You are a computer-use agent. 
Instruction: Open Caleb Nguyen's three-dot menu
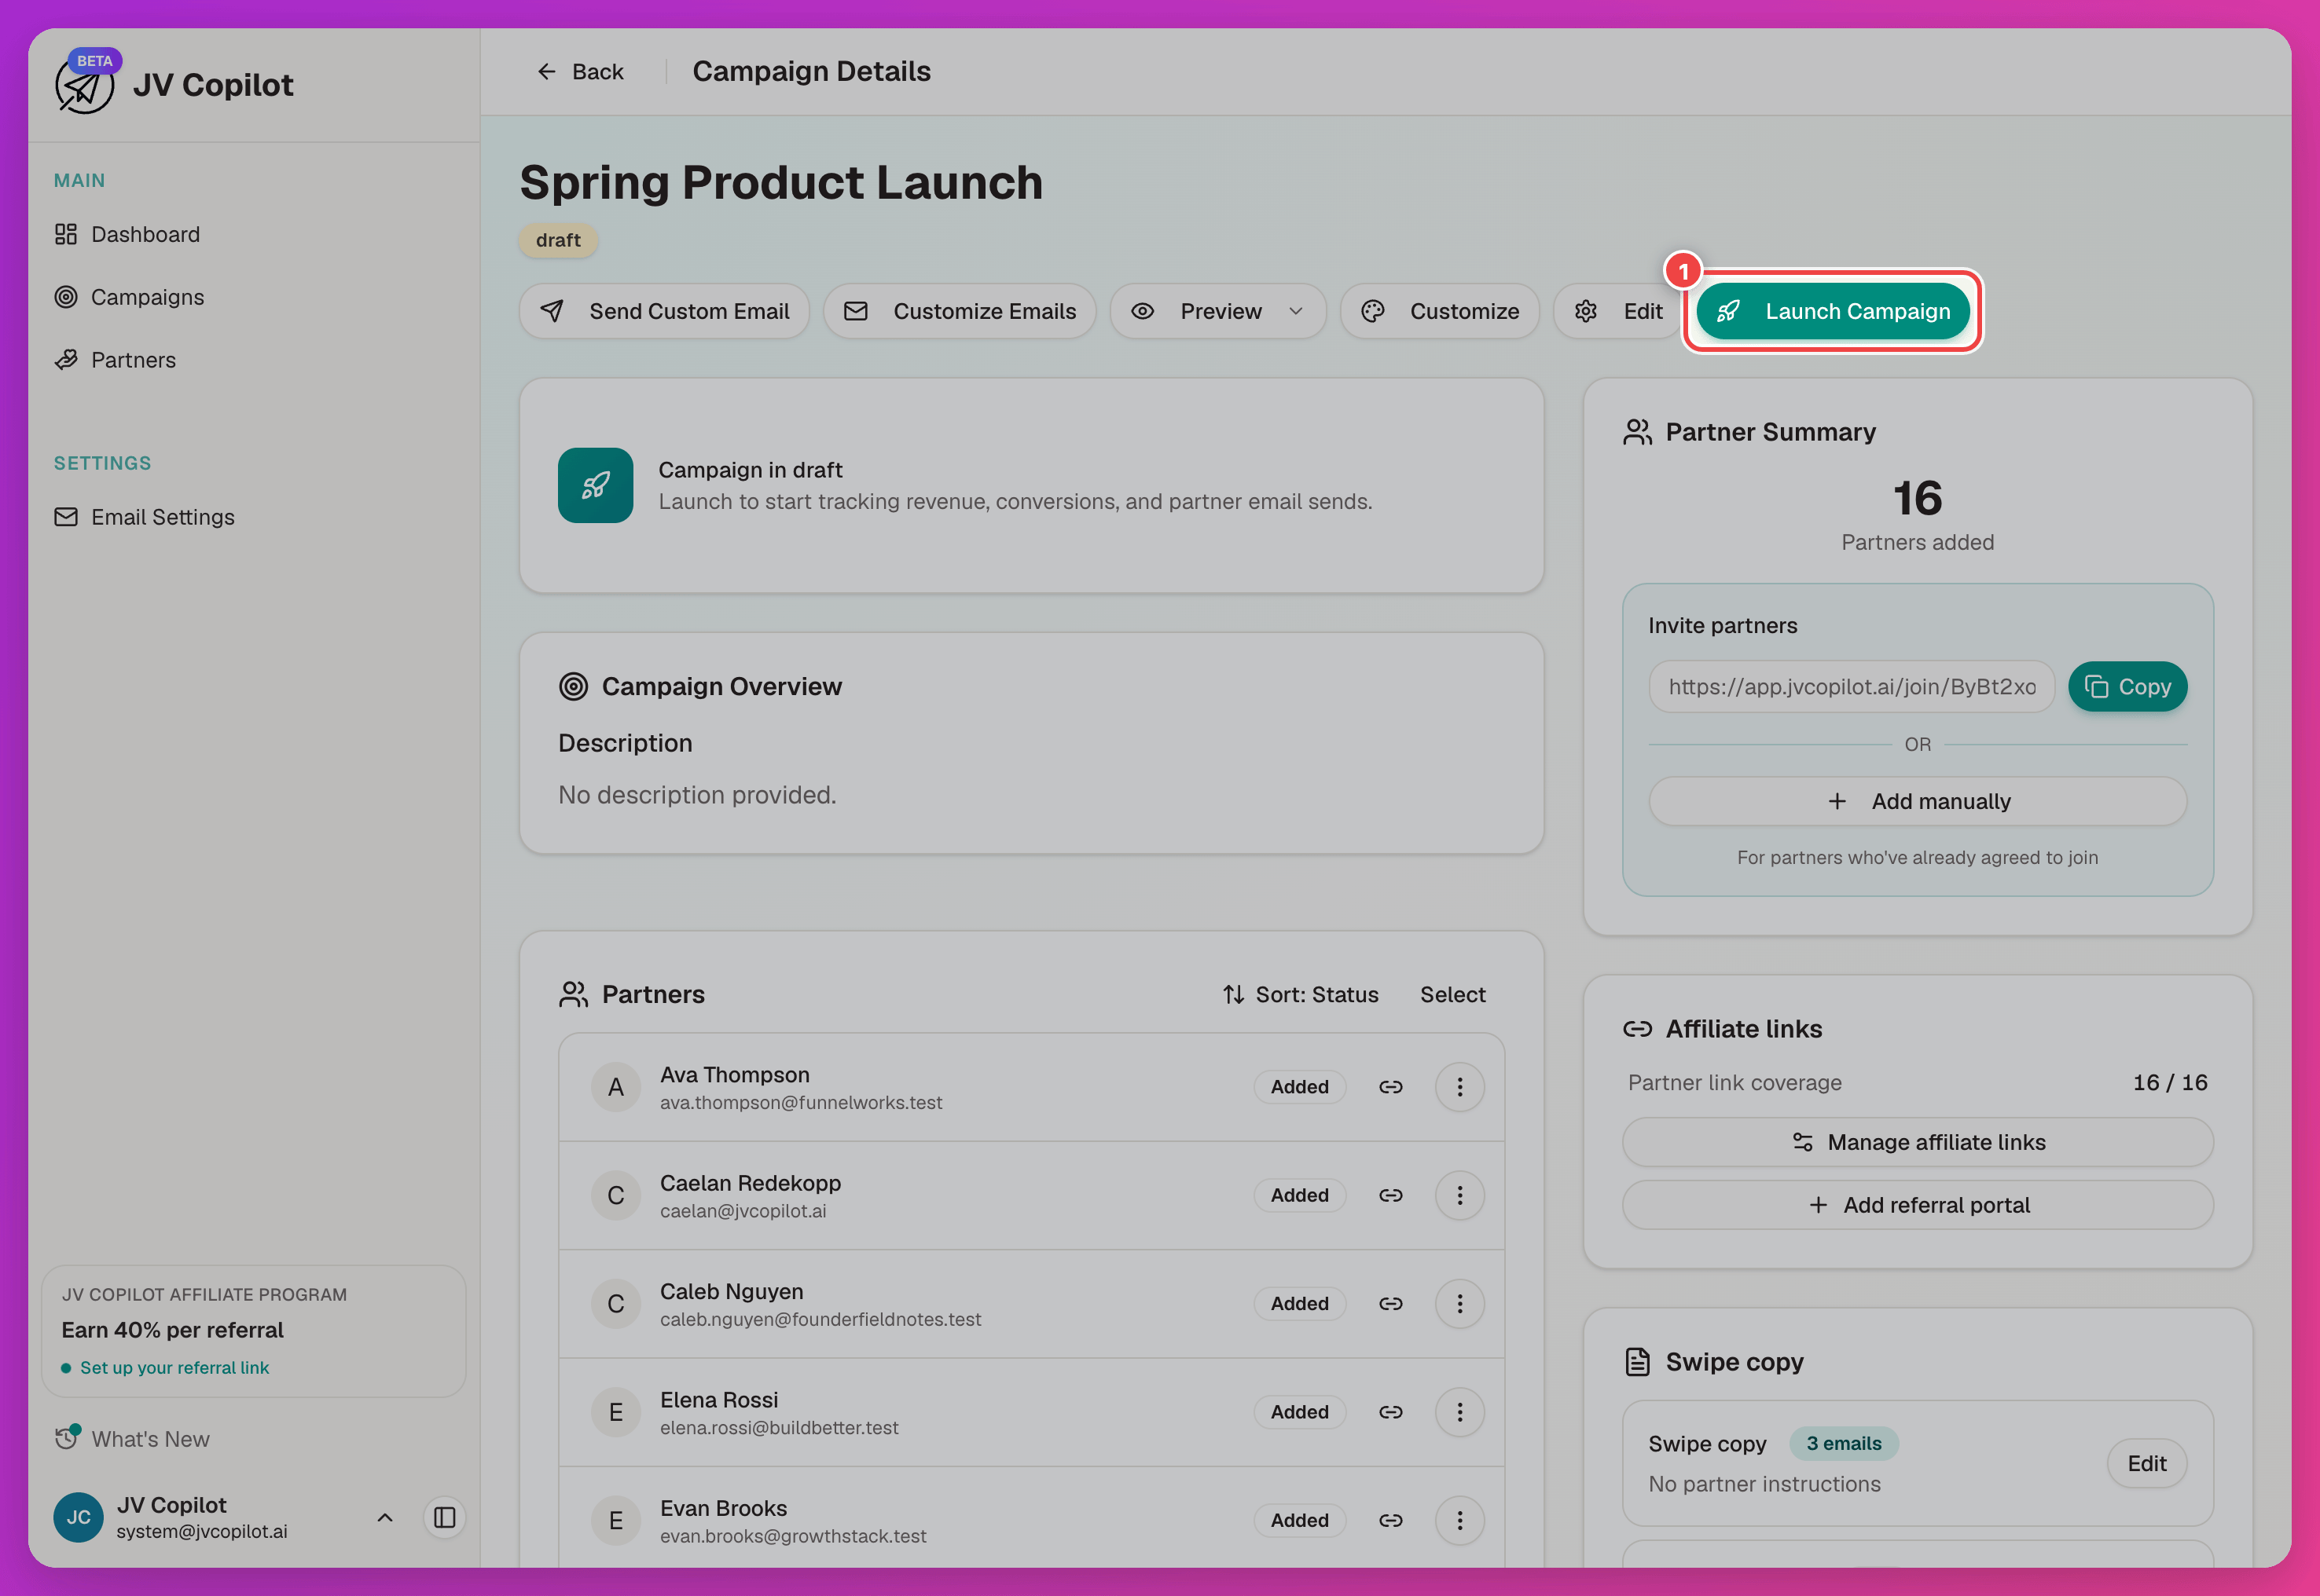pyautogui.click(x=1459, y=1304)
